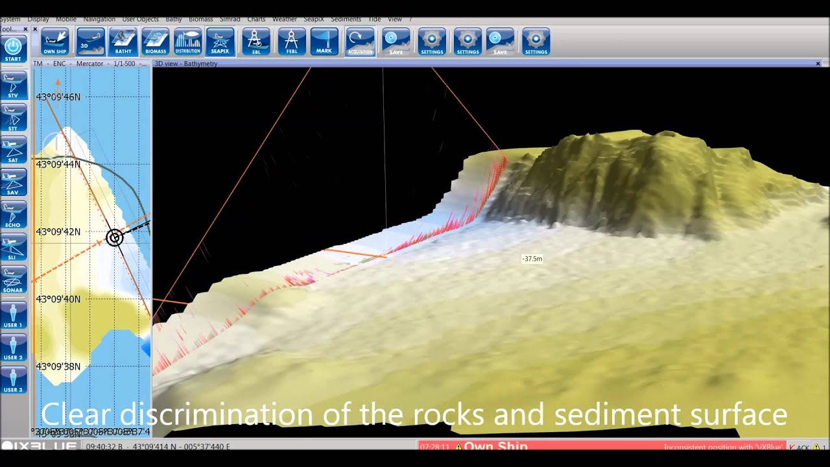Open the System menu
The width and height of the screenshot is (830, 467).
tap(10, 19)
